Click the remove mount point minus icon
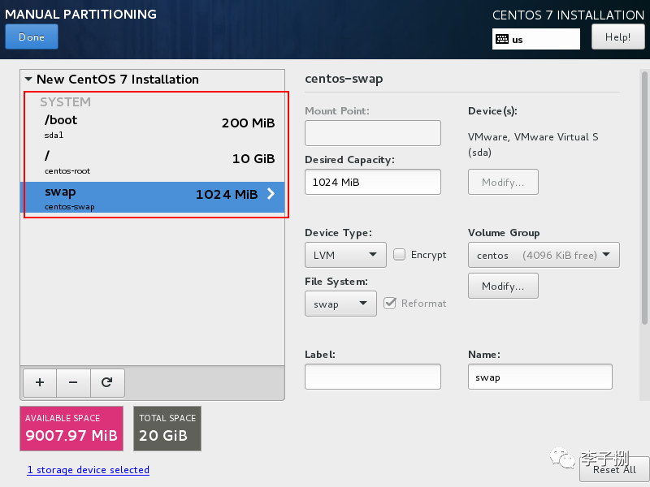Viewport: 650px width, 487px height. coord(73,381)
